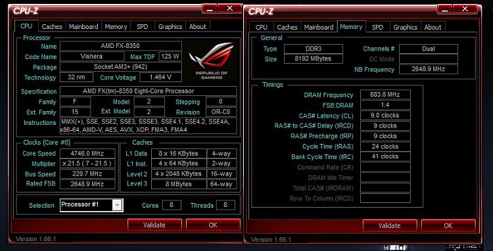The image size is (493, 251).
Task: Click the Level 2 value 4 x 2048 KBytes
Action: point(179,174)
